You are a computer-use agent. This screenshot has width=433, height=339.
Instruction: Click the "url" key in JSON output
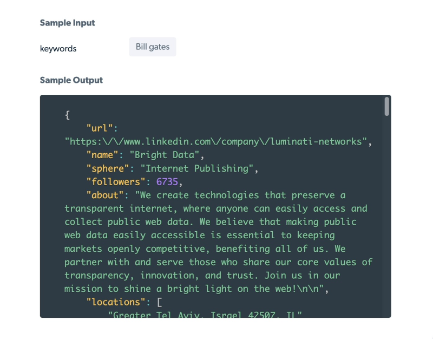100,128
